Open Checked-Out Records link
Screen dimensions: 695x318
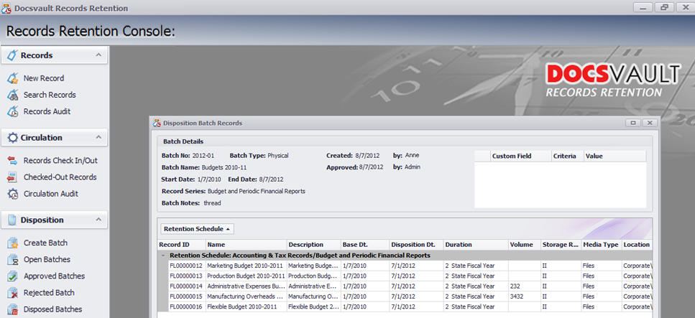pyautogui.click(x=60, y=177)
